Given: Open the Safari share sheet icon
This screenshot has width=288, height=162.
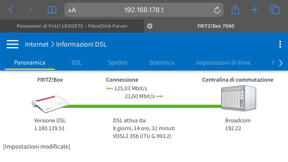Looking at the screenshot, I should coord(235,10).
